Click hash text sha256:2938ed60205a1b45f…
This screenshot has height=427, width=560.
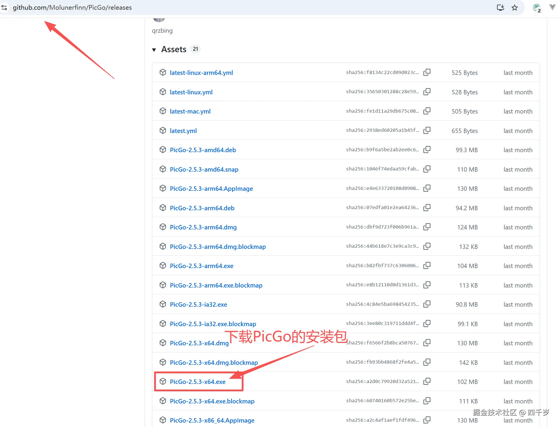coord(382,130)
